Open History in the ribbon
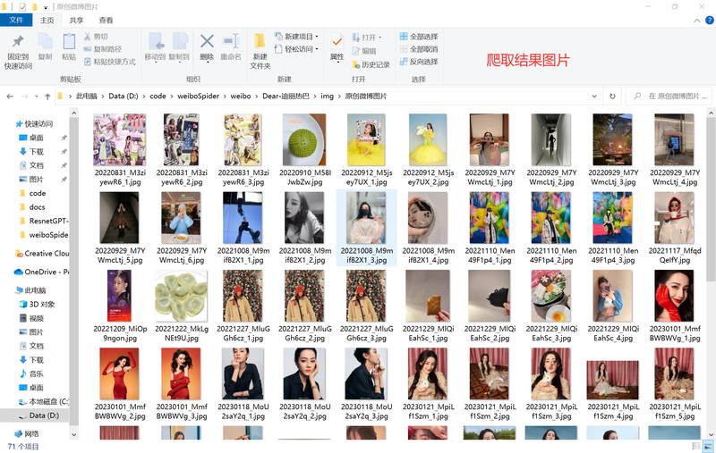This screenshot has width=716, height=453. point(371,64)
